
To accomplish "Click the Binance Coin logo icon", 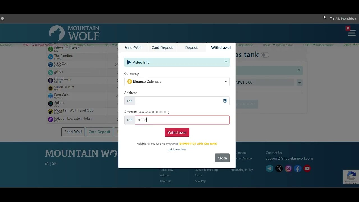I will tap(129, 82).
